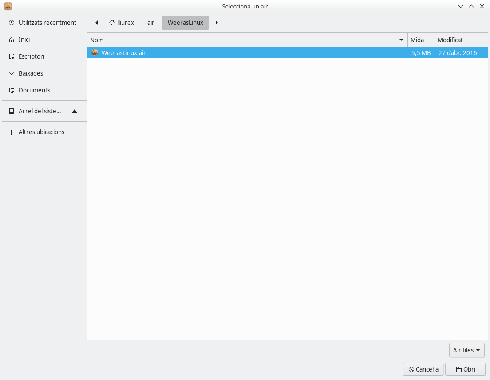Click the clock icon beside Utilitzats recentment
490x380 pixels.
pyautogui.click(x=12, y=23)
